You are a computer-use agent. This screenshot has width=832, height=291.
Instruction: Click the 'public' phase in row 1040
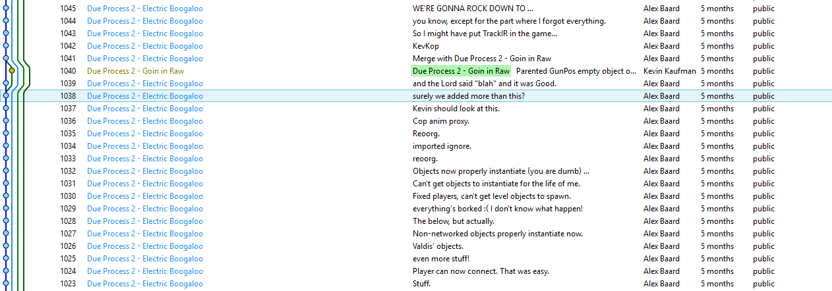tap(764, 71)
